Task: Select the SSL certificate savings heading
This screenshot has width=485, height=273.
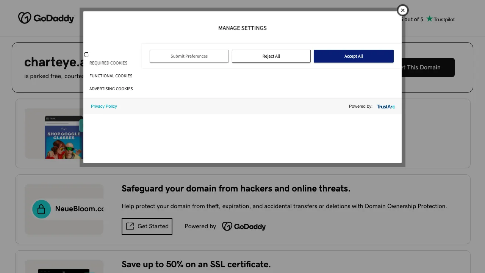Action: (196, 264)
